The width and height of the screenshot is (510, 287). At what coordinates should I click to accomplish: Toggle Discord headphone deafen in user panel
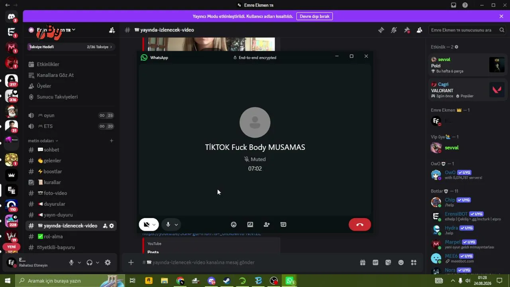tap(89, 262)
